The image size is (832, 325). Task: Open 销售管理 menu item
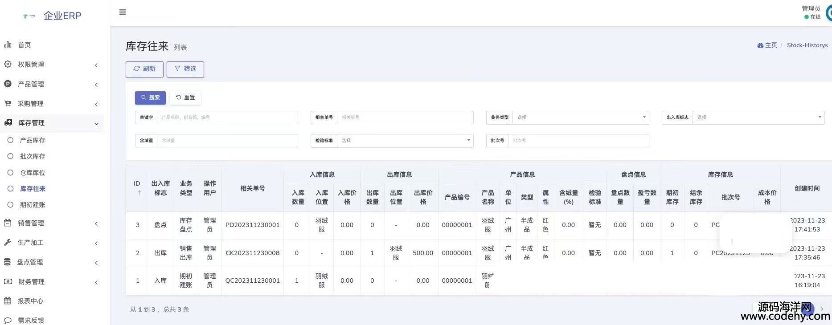[31, 223]
